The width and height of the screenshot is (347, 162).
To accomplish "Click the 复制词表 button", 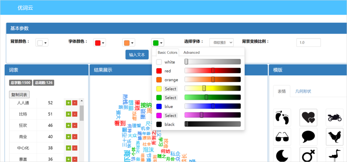I will [x=19, y=95].
